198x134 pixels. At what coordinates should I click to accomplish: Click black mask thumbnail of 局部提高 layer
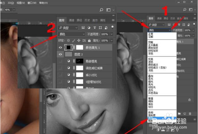(80, 61)
